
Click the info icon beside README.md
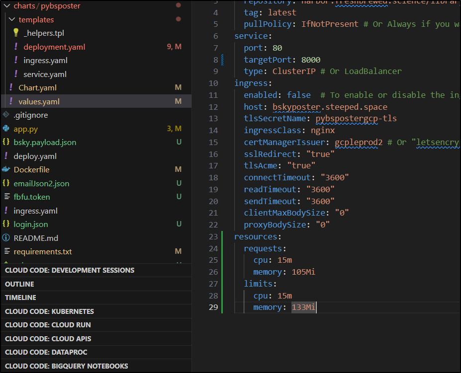click(6, 238)
